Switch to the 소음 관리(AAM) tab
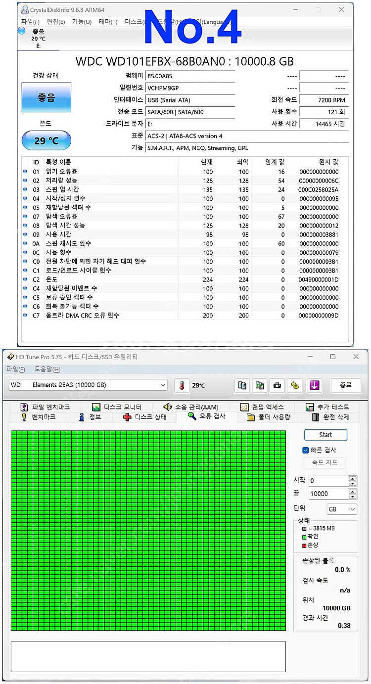 (191, 407)
